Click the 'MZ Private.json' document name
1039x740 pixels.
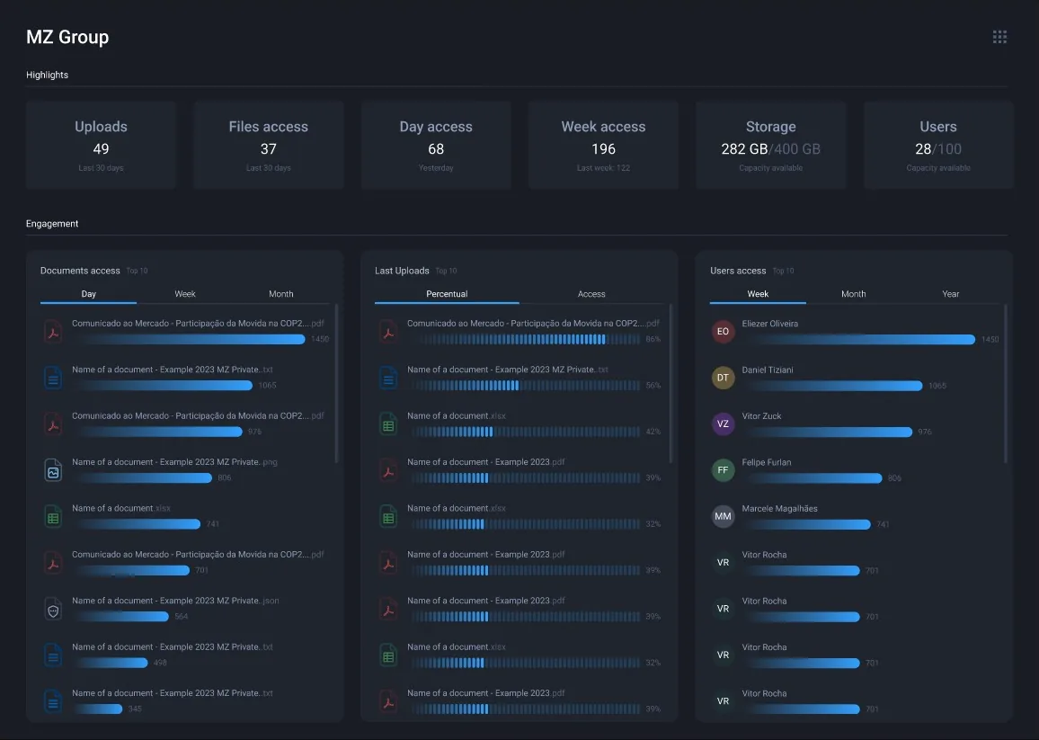point(175,601)
